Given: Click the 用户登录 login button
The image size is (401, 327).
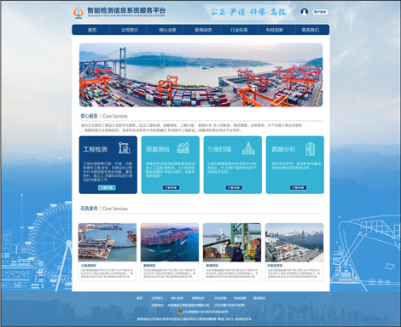Looking at the screenshot, I should tap(320, 12).
